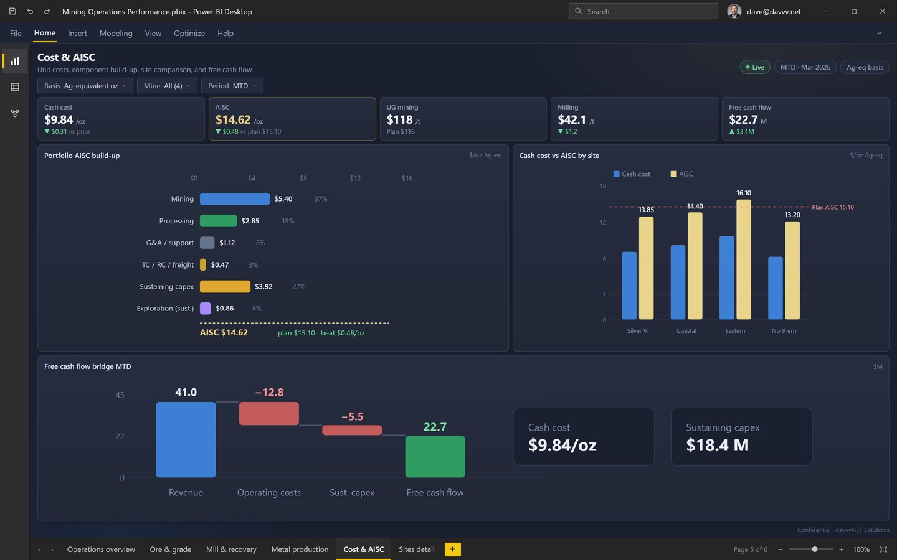Select the G&A / support bar
The height and width of the screenshot is (560, 897).
pyautogui.click(x=207, y=243)
